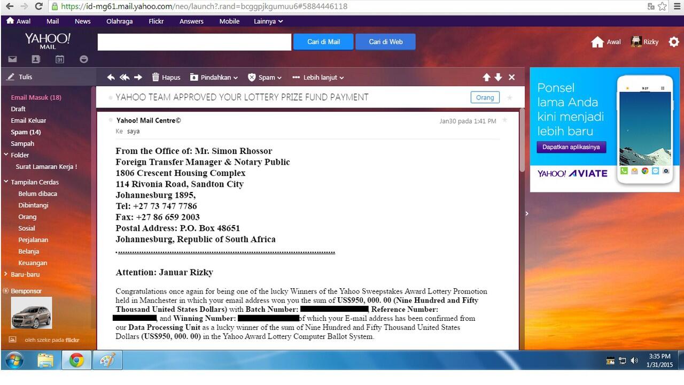
Task: Bookmark this page with star icon
Action: coord(663,6)
